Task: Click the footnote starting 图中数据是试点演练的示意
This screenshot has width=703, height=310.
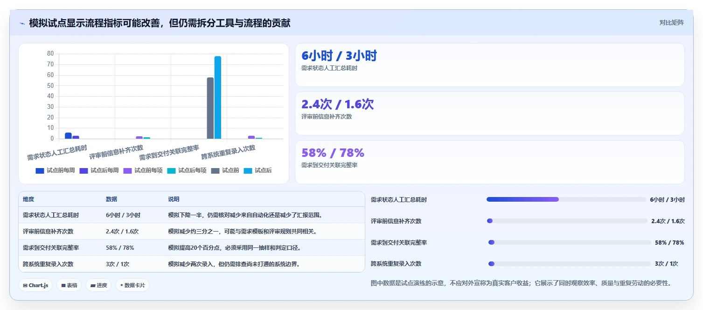Action: [521, 283]
